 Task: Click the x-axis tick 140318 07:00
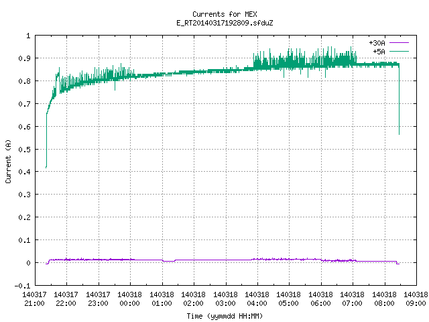click(353, 299)
